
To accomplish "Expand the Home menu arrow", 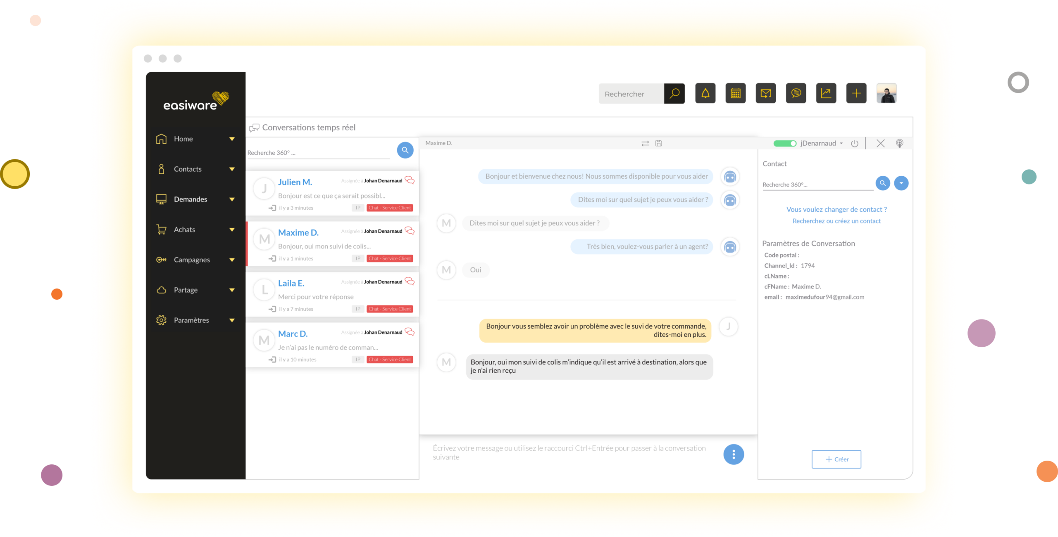I will tap(232, 139).
